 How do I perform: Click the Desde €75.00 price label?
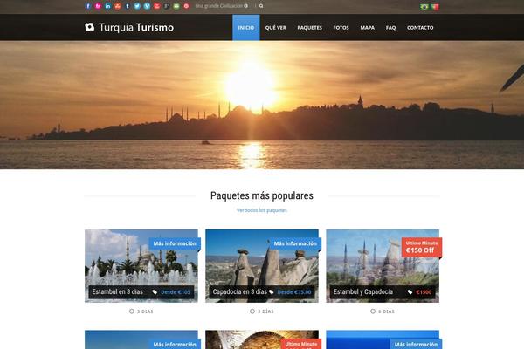[x=294, y=292]
